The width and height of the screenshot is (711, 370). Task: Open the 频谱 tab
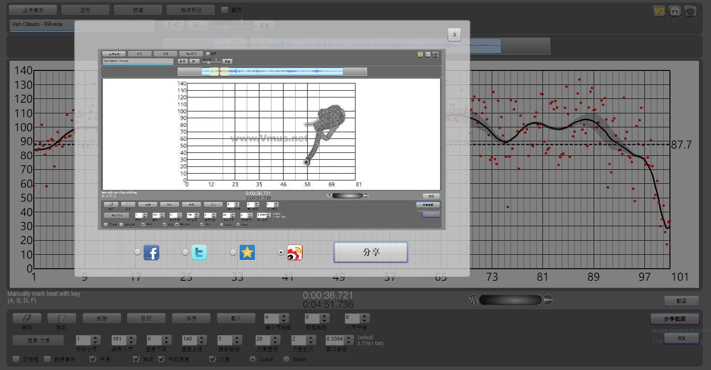138,10
